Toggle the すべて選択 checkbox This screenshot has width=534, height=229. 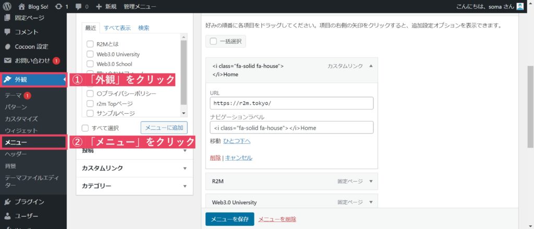[x=86, y=128]
